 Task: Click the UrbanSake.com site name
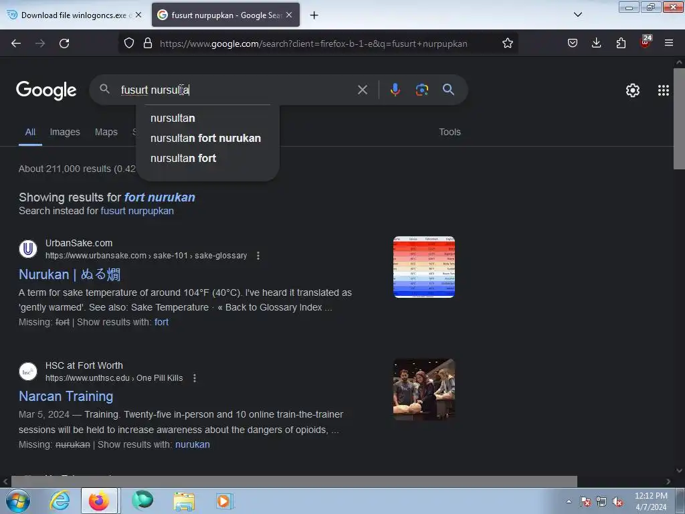79,243
